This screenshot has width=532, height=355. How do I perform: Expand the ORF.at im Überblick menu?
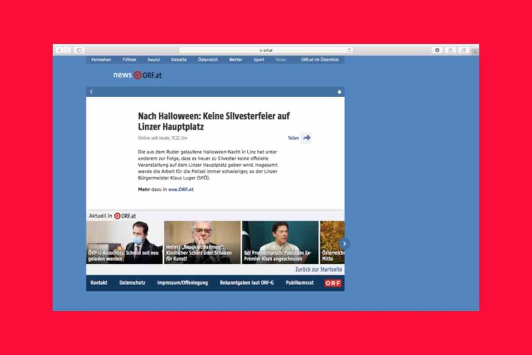click(320, 60)
